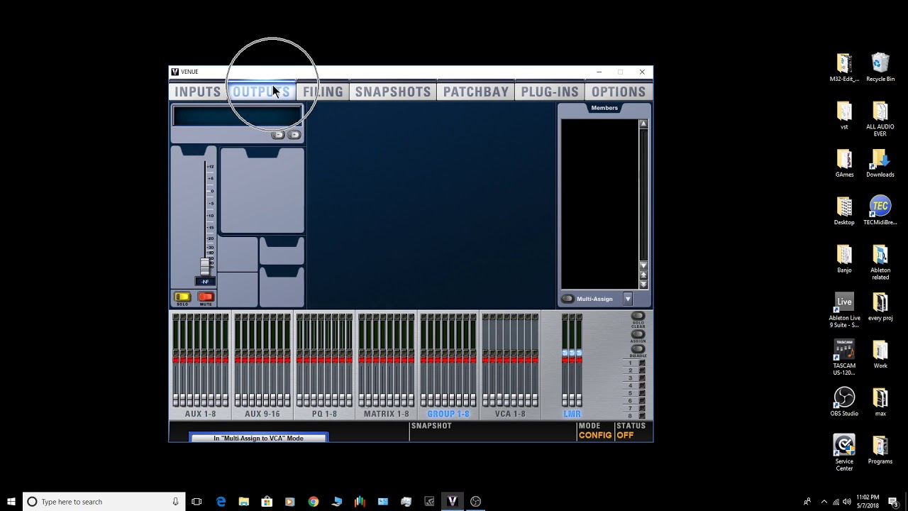Select the PQ 1-8 fader bank
The height and width of the screenshot is (511, 908).
(x=324, y=414)
